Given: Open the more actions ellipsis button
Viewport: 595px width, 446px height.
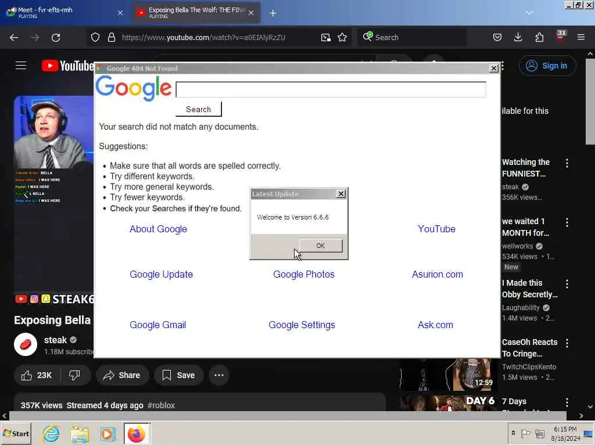Looking at the screenshot, I should click(219, 375).
